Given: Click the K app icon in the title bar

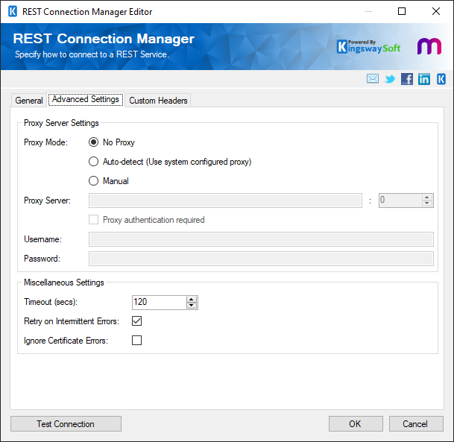Looking at the screenshot, I should tap(13, 12).
